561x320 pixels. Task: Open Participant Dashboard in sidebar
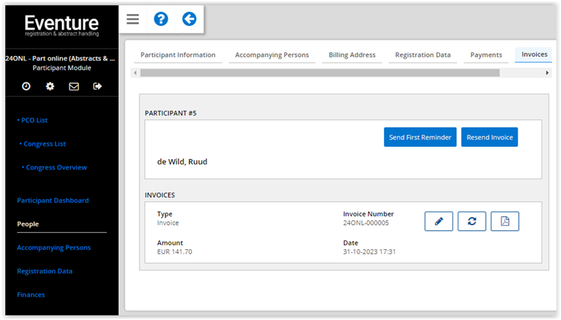point(53,201)
